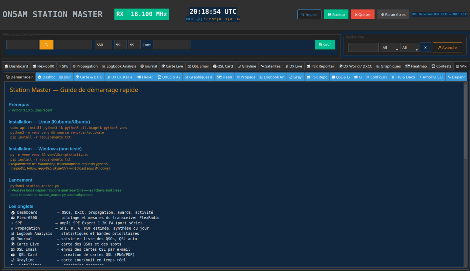The image size is (470, 271).
Task: Select the DX Cluster guide sub-tab
Action: (x=120, y=77)
